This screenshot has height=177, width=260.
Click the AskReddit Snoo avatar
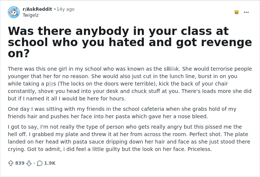(14, 12)
